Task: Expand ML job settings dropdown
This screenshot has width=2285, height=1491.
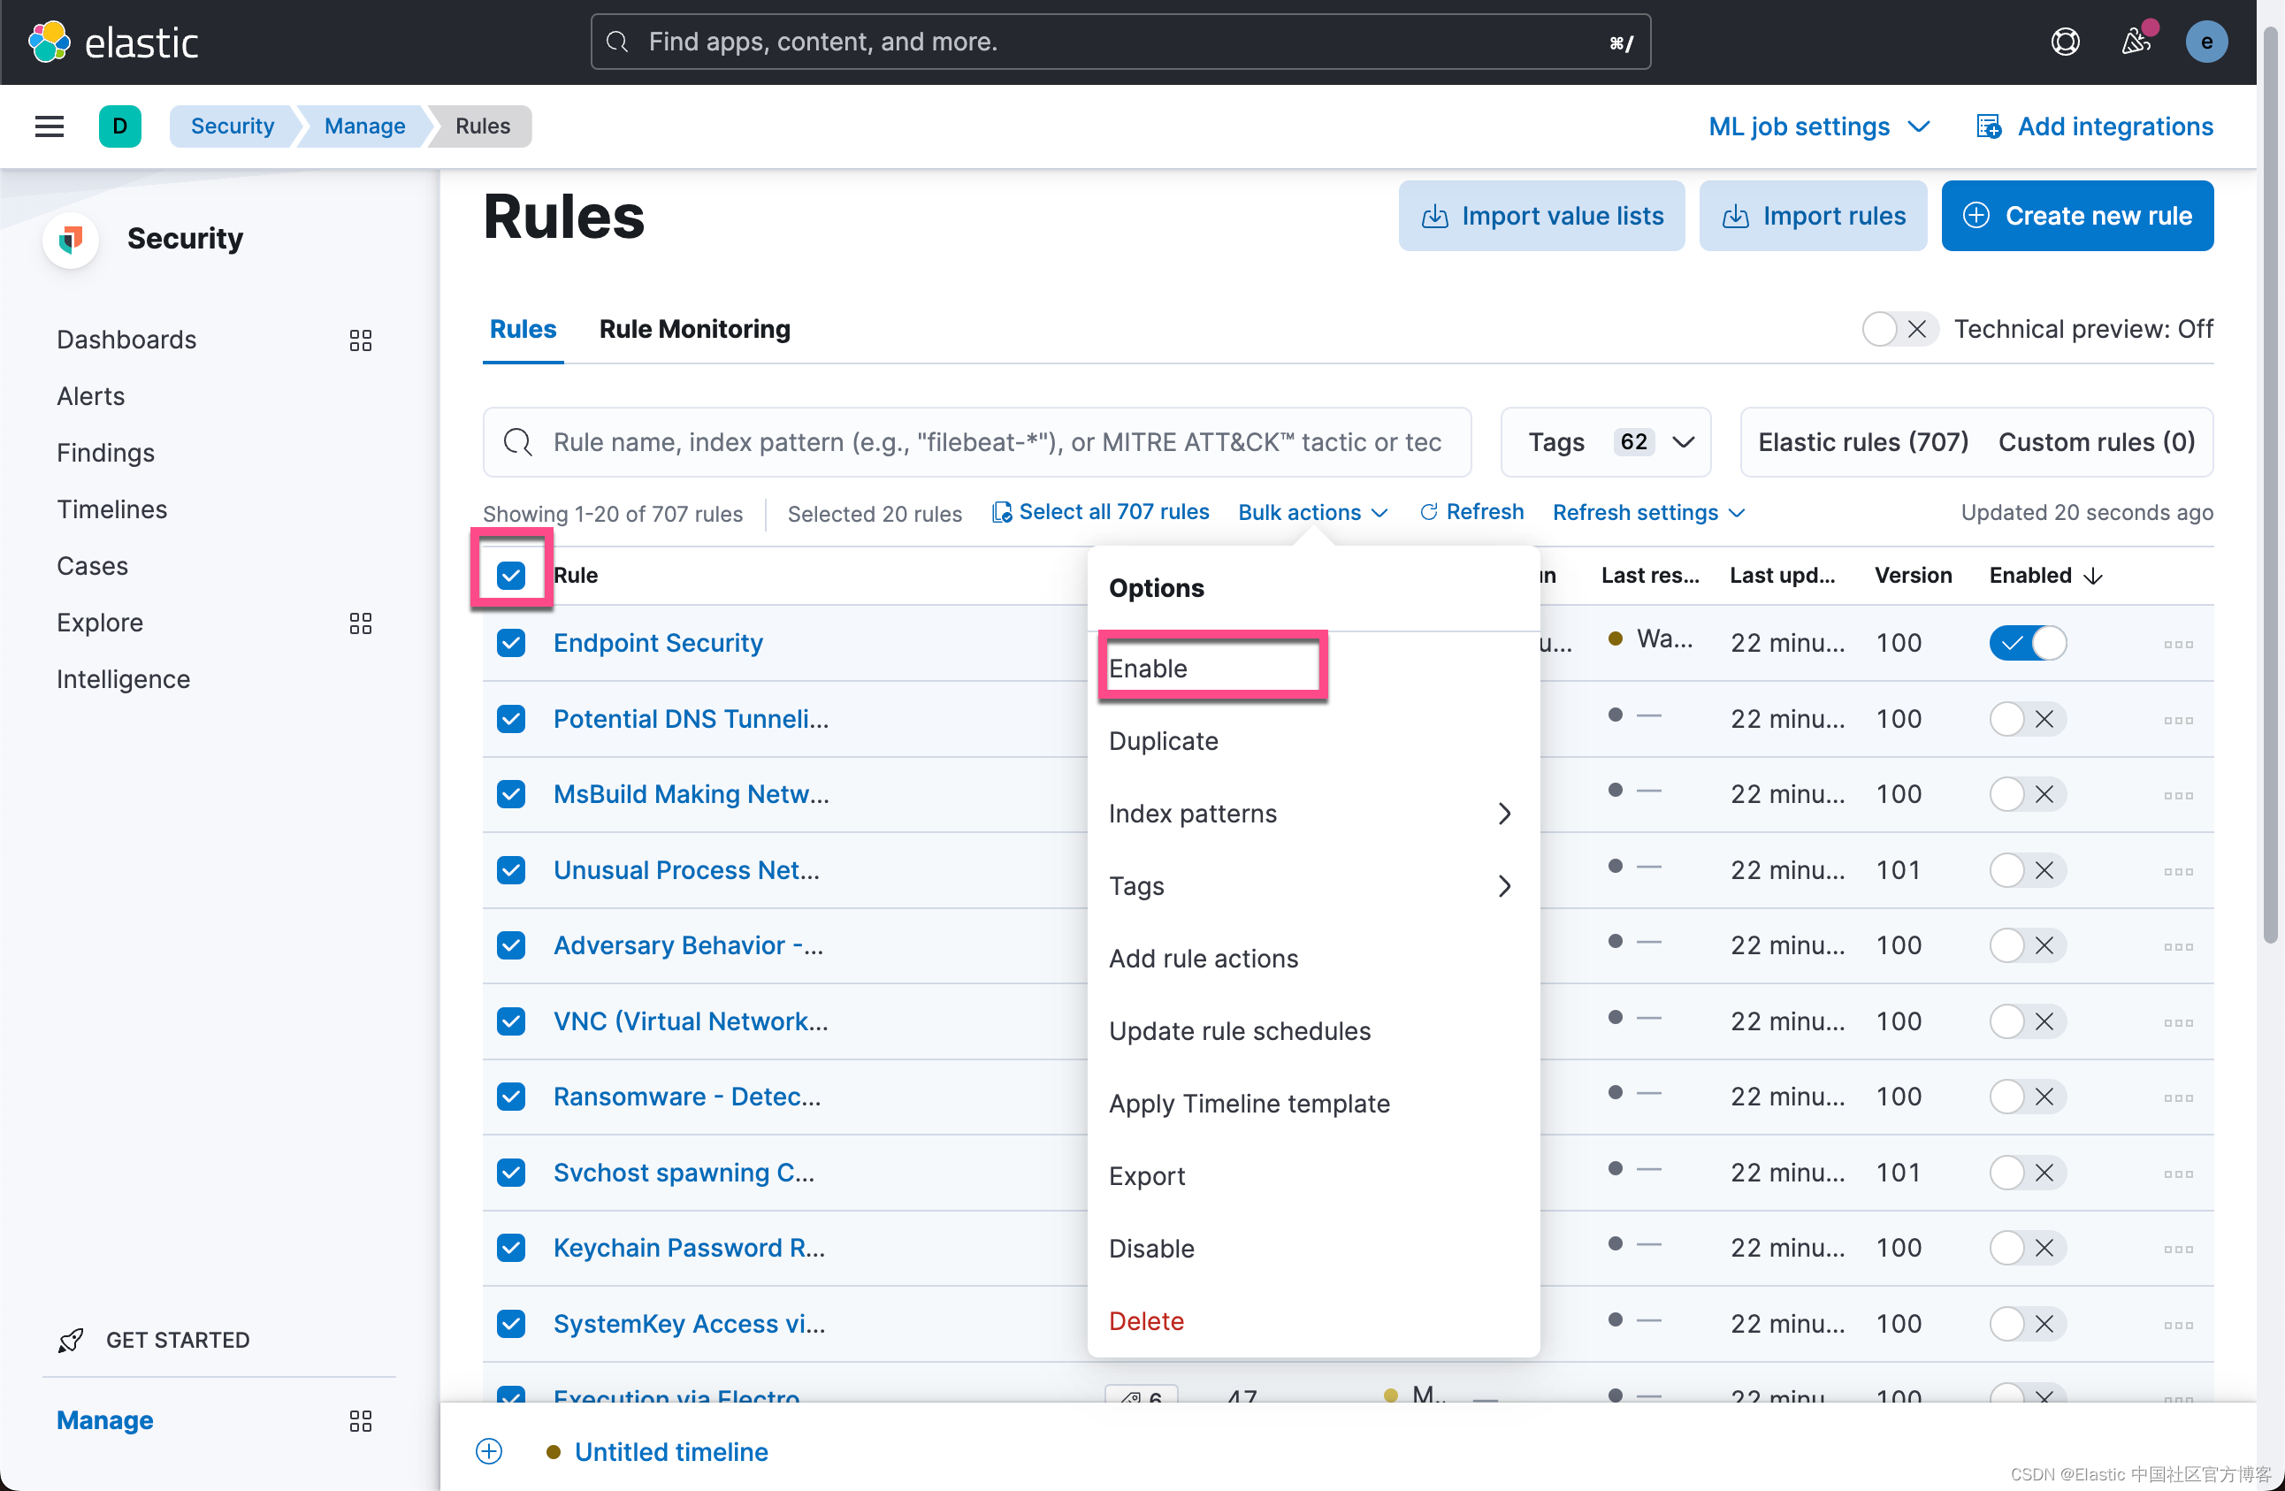Action: (1818, 126)
